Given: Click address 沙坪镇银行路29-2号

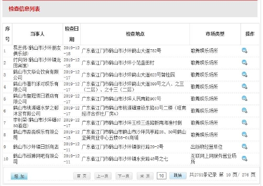Looking at the screenshot, I should click(143, 147).
